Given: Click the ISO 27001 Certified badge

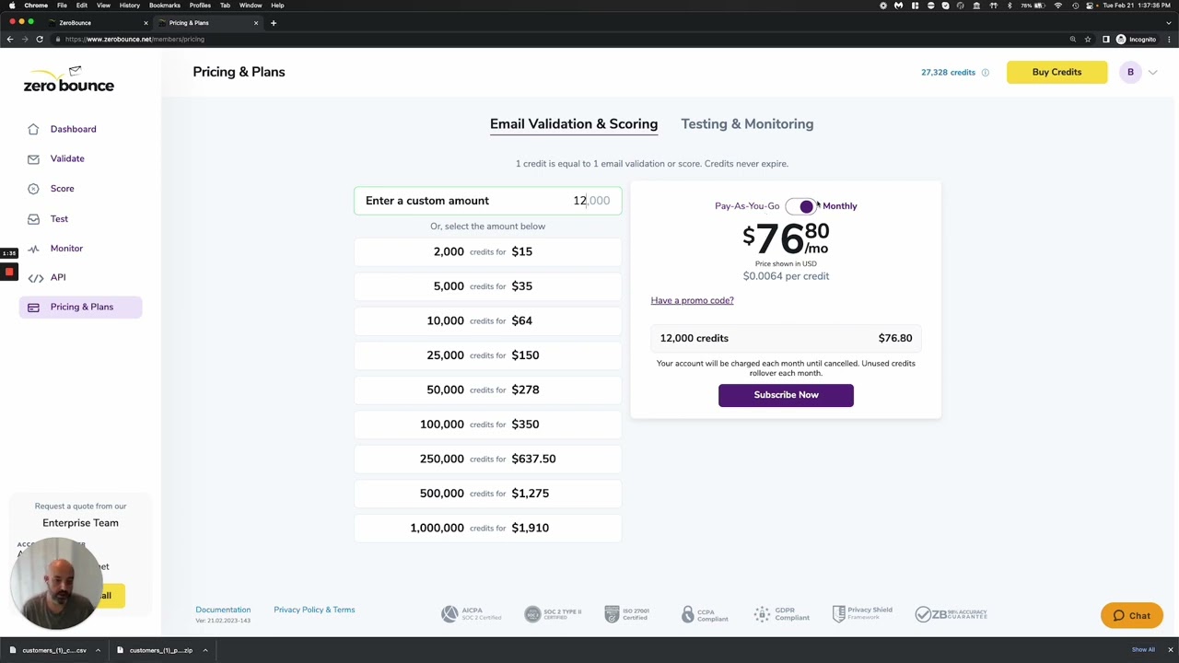Looking at the screenshot, I should [x=627, y=613].
